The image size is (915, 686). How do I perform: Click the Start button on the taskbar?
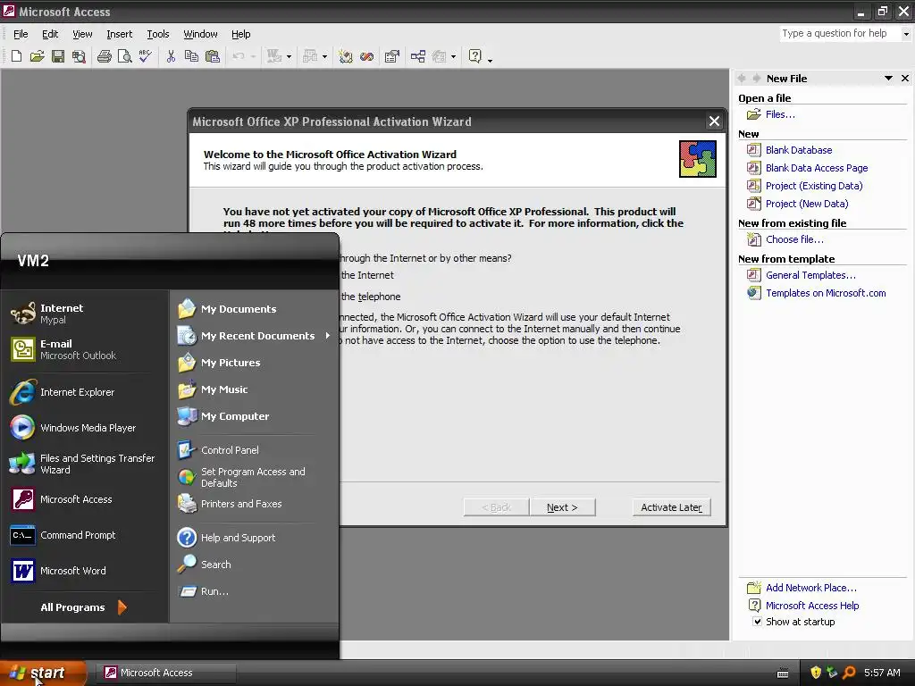click(x=43, y=673)
